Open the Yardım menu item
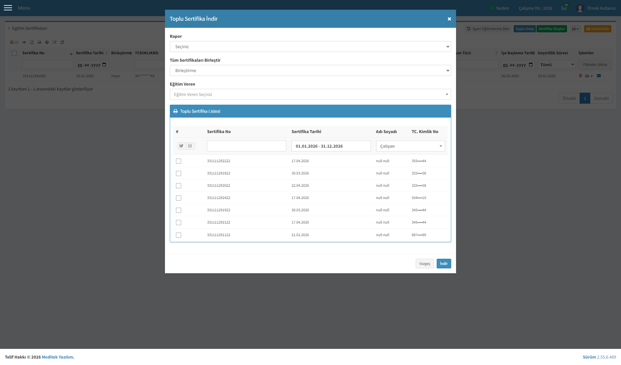Screen dimensions: 621x365 499,8
